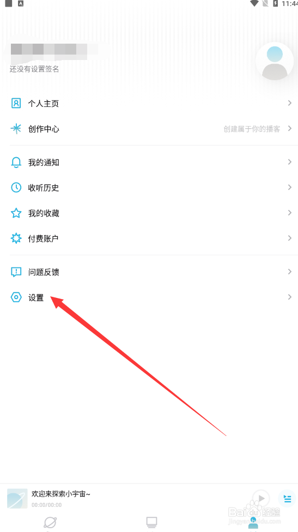The image size is (298, 532).
Task: Expand the 个人主页 row chevron
Action: tap(289, 103)
